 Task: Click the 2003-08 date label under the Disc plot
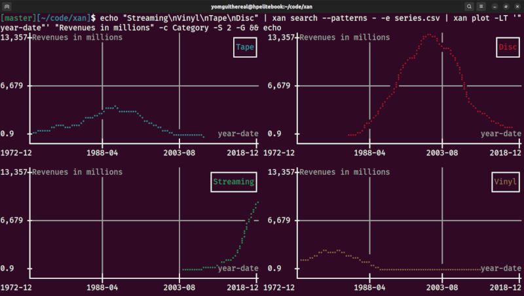[441, 153]
